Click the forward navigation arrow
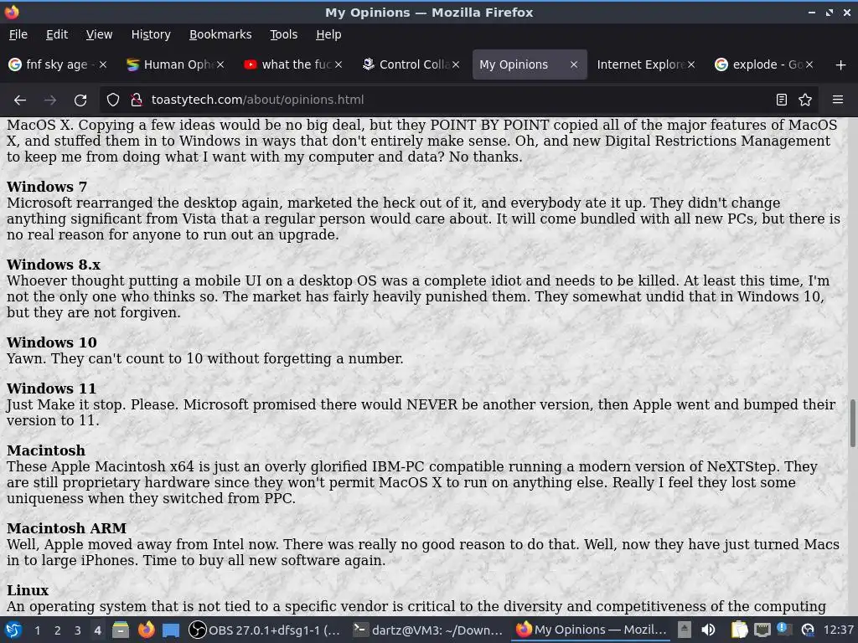Screen dimensions: 858x643 click(49, 100)
